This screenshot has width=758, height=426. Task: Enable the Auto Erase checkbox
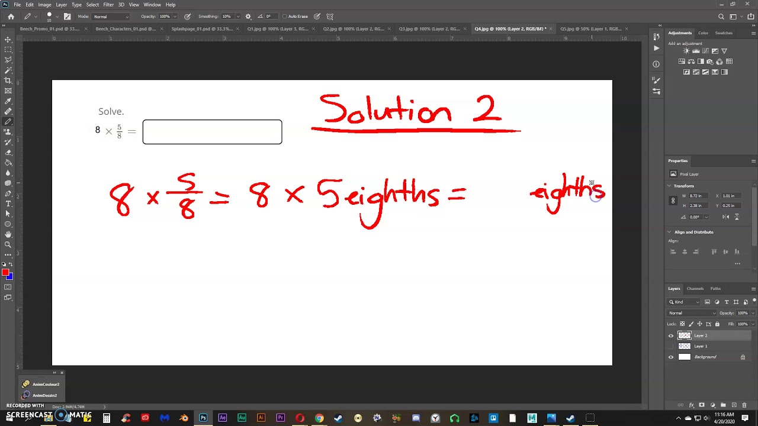click(285, 17)
